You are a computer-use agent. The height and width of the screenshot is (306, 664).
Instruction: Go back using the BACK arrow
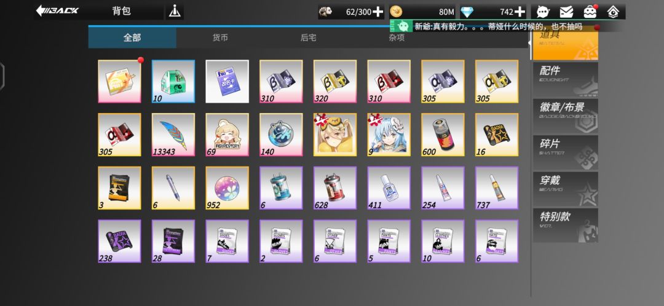57,11
